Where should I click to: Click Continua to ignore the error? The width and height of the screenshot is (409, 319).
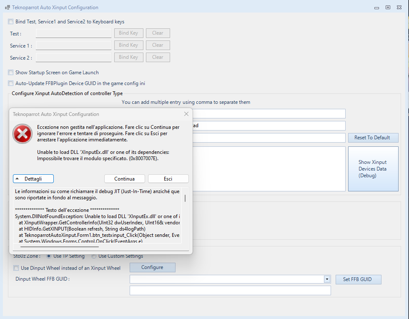[x=124, y=178]
